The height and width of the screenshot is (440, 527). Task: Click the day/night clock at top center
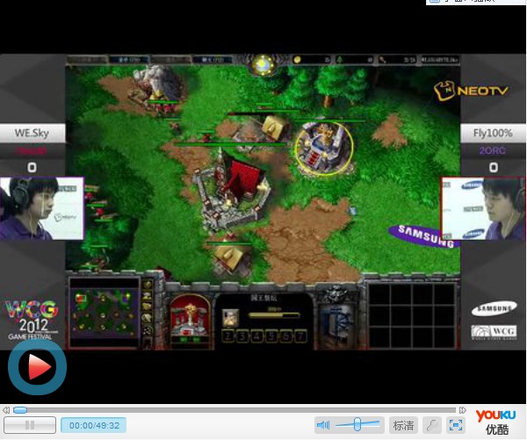click(263, 64)
